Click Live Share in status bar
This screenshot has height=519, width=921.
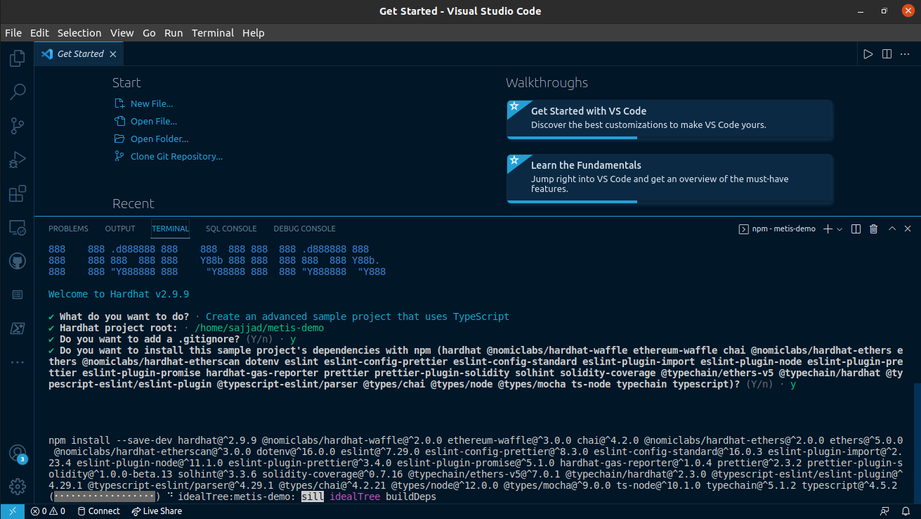pyautogui.click(x=157, y=511)
